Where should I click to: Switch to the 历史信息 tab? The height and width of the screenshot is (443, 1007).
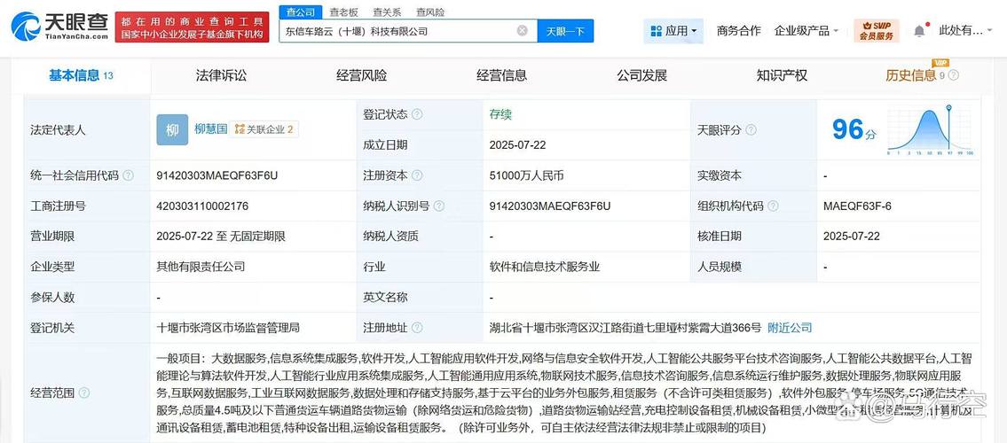coord(910,75)
